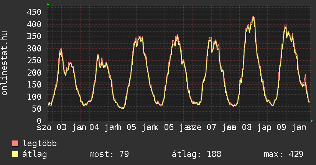Viewport: 316px width, 165px height.
Task: Select the '05' date label on x-axis
Action: click(x=131, y=127)
